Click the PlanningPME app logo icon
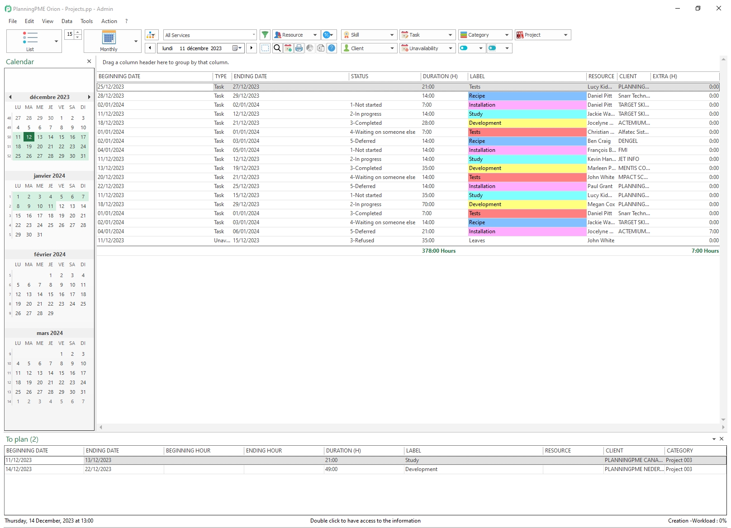Viewport: 731px width, 528px height. click(x=8, y=9)
